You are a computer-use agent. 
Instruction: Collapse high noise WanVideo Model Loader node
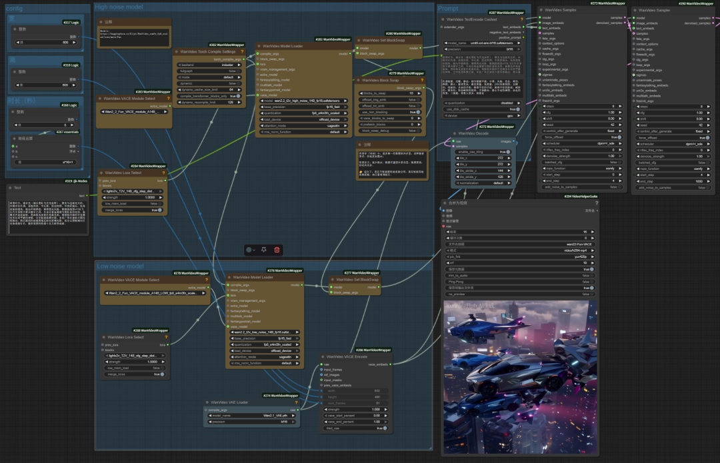[259, 46]
